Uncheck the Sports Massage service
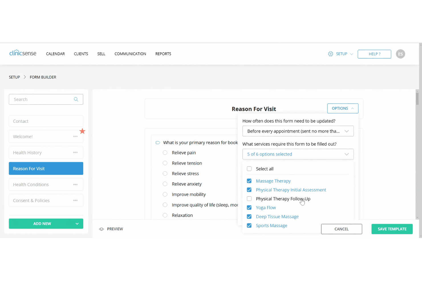 [249, 225]
